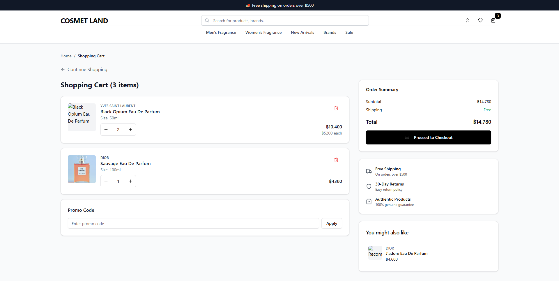This screenshot has width=559, height=281.
Task: Focus the promo code input field
Action: [x=193, y=223]
